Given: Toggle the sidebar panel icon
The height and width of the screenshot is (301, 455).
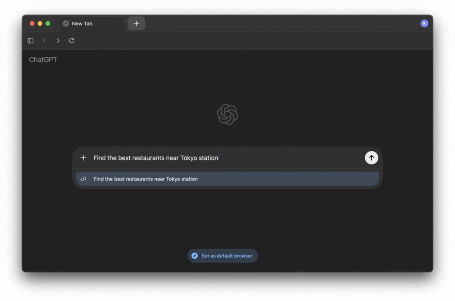Looking at the screenshot, I should click(31, 41).
